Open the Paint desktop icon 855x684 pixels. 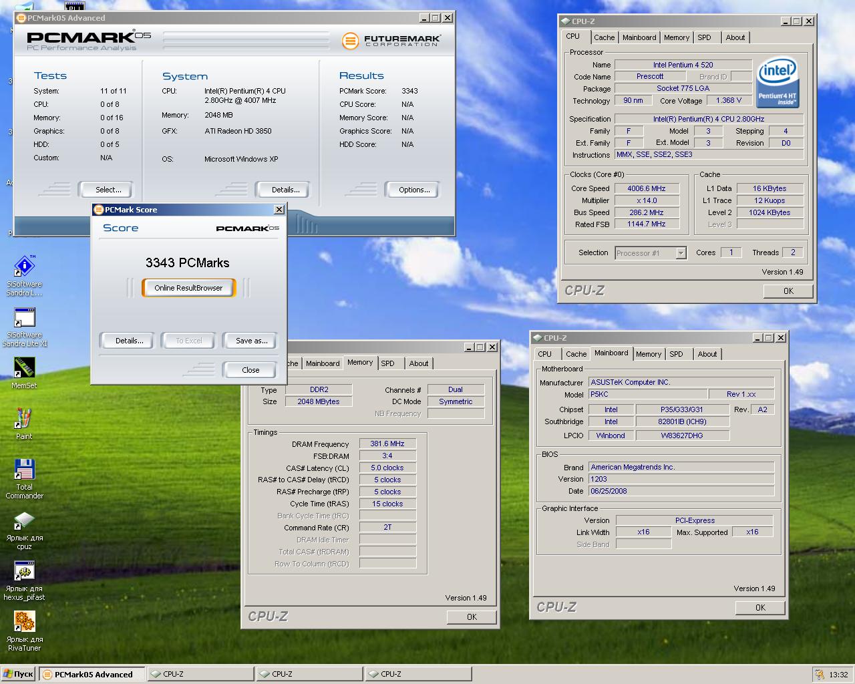pyautogui.click(x=24, y=424)
